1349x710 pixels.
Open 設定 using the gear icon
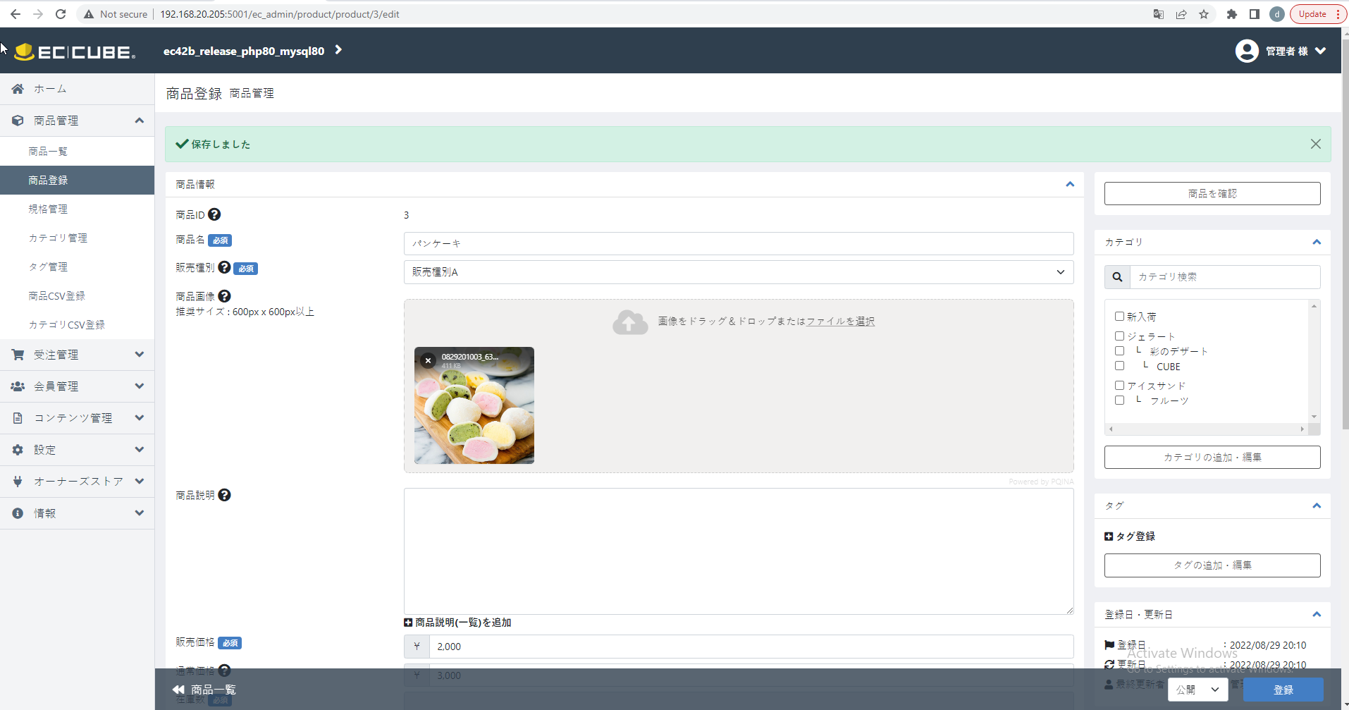tap(17, 449)
